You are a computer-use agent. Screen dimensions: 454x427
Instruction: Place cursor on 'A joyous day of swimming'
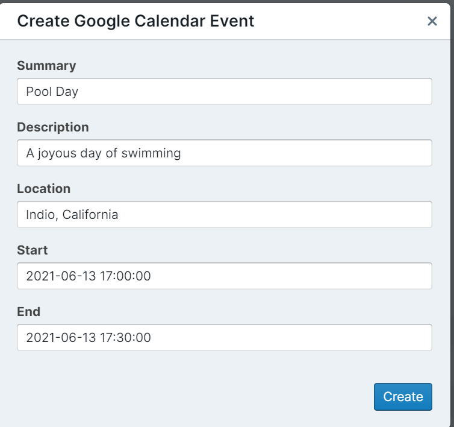point(104,153)
